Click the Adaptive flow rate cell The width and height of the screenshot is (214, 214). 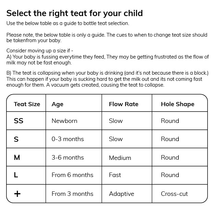(x=121, y=194)
